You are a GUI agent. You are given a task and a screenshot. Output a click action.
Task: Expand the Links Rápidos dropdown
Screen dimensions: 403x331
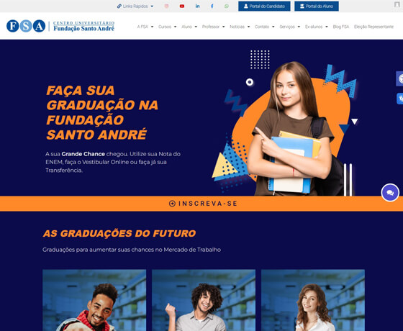(x=135, y=6)
